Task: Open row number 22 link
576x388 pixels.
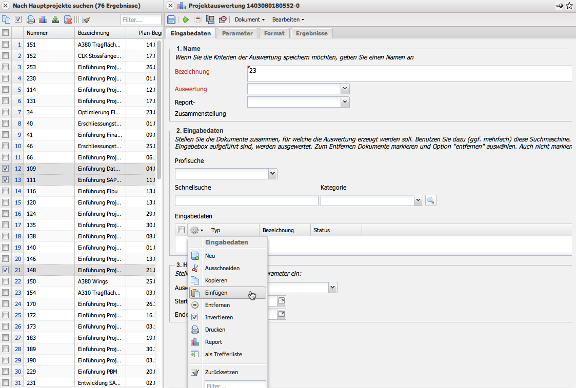Action: [18, 281]
